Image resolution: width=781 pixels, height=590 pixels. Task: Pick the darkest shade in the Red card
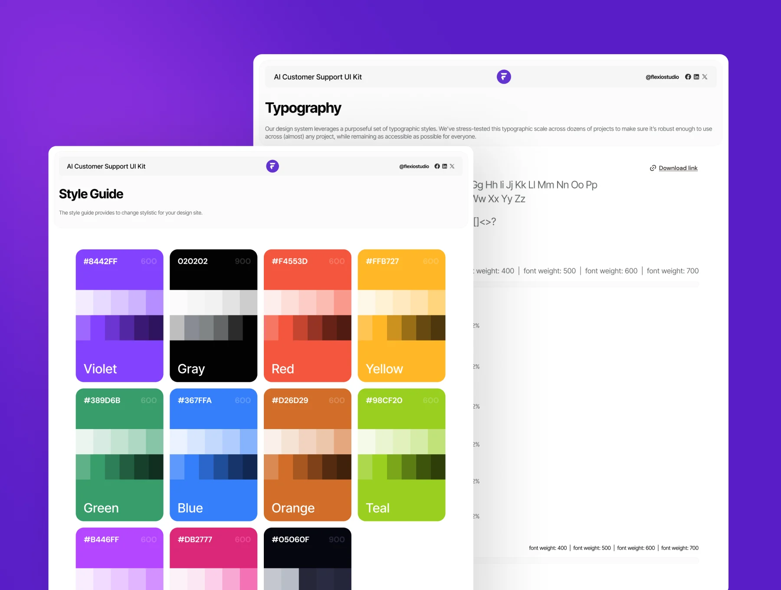click(344, 328)
